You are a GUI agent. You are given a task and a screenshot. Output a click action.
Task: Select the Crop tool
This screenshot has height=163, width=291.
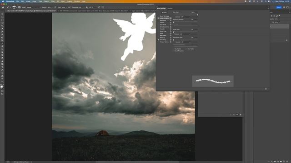[2, 25]
